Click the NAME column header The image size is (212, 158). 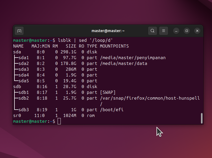(x=18, y=46)
